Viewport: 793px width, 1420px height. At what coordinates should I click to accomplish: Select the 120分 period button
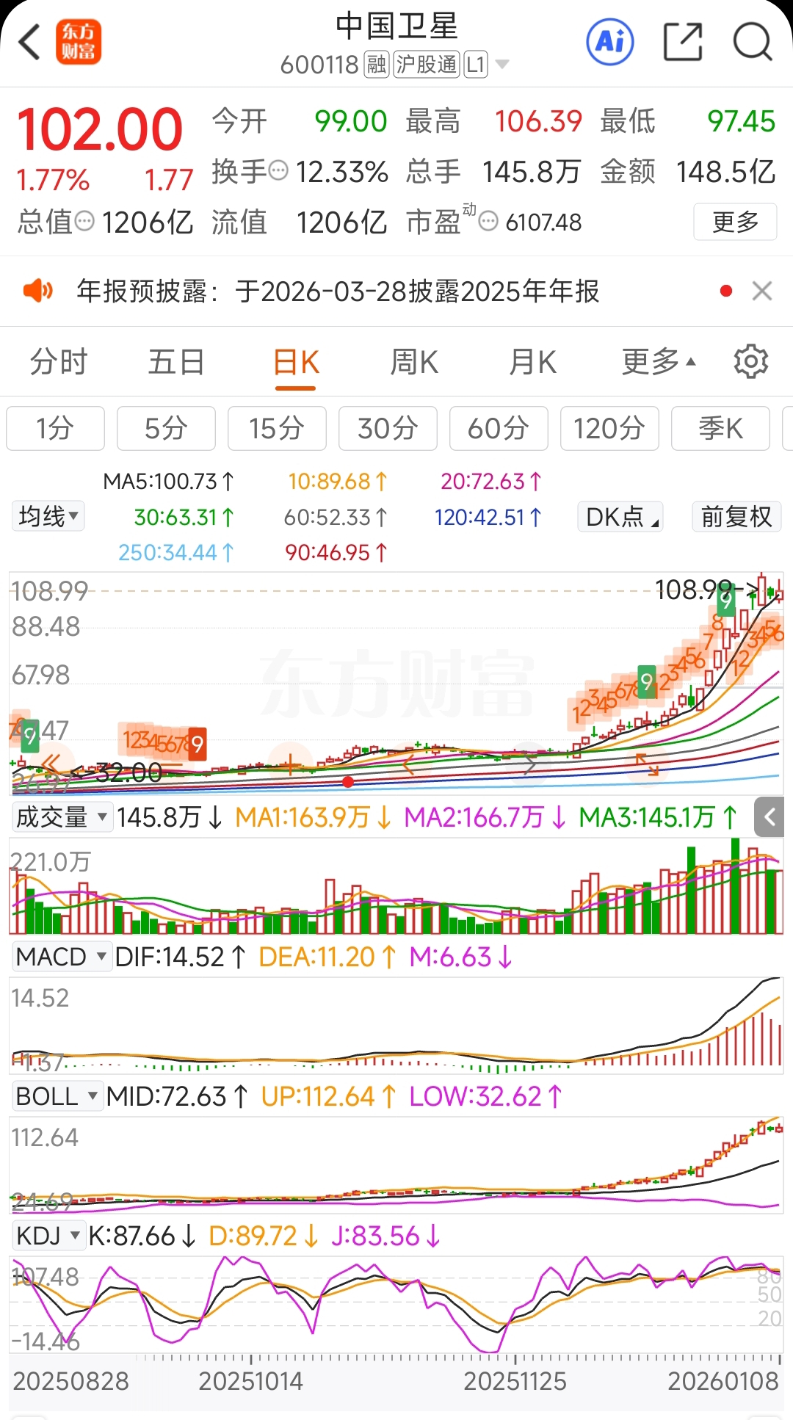609,428
